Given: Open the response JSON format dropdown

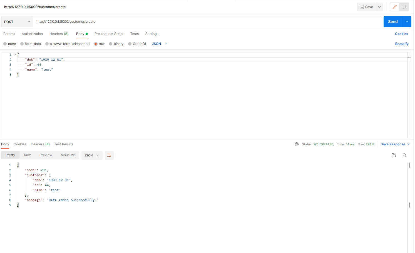Looking at the screenshot, I should (92, 155).
